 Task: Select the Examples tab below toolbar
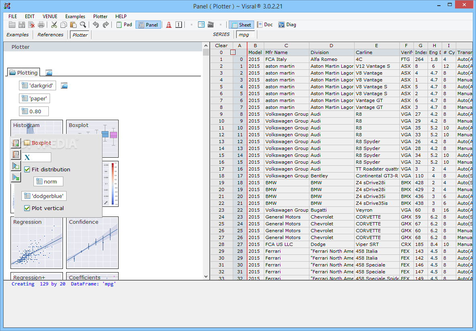18,35
